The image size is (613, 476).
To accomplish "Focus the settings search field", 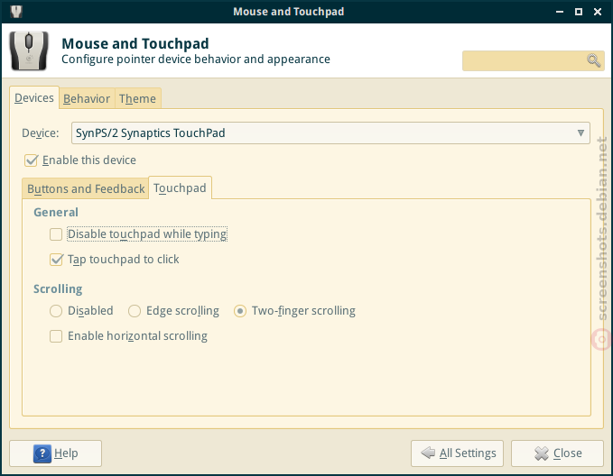I will pos(534,60).
